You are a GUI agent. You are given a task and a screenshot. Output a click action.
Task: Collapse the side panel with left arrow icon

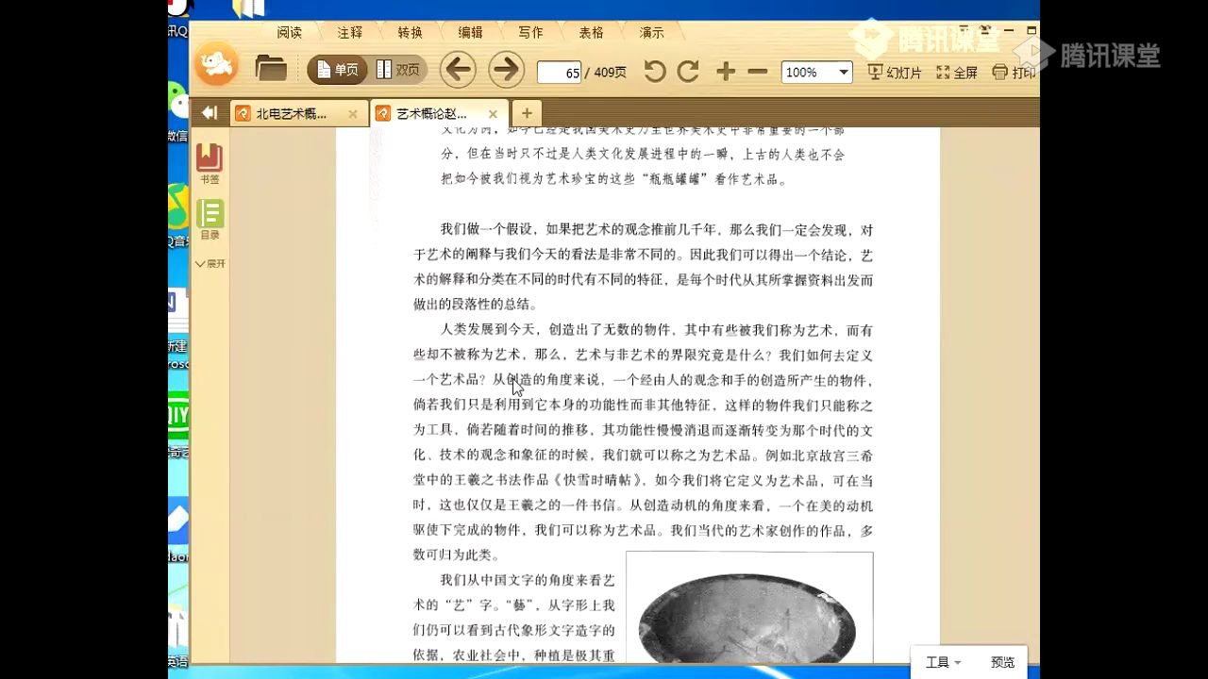pyautogui.click(x=210, y=113)
